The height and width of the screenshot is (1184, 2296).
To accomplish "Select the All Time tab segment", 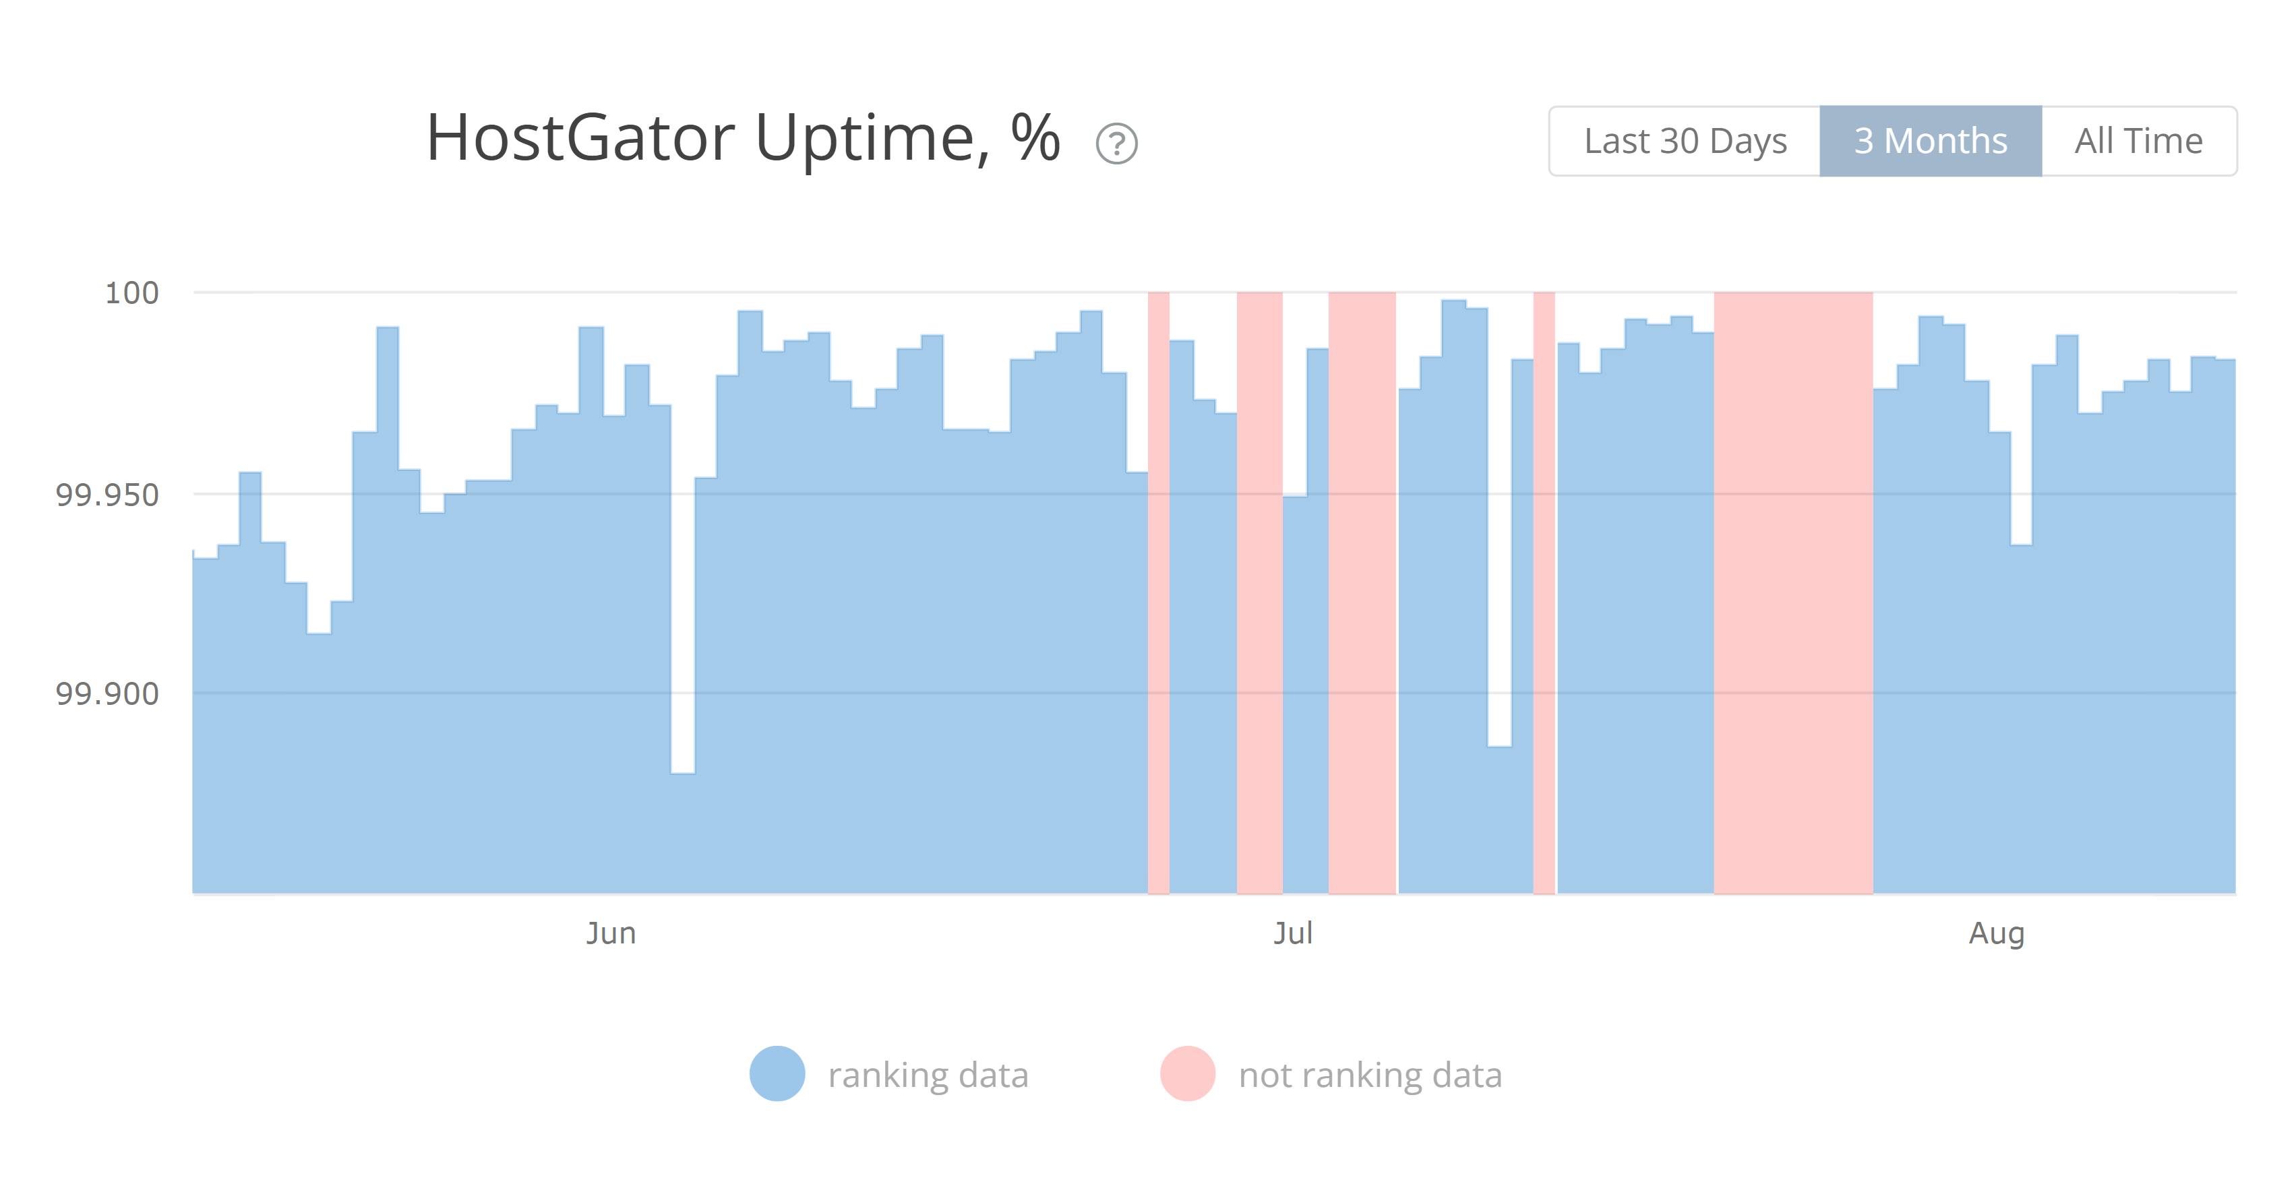I will 2139,141.
